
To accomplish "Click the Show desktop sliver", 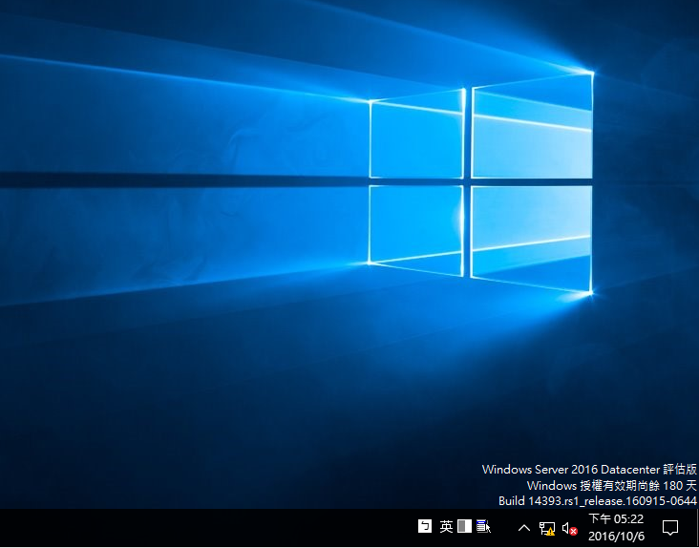I will click(697, 528).
